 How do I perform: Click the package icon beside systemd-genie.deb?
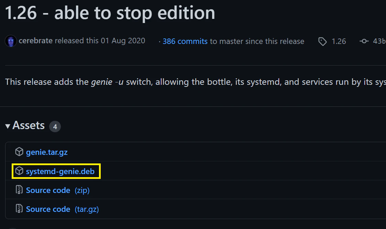tap(19, 171)
